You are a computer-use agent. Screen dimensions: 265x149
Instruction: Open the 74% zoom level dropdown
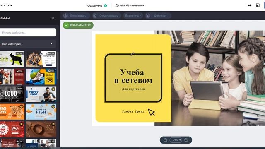[176, 140]
